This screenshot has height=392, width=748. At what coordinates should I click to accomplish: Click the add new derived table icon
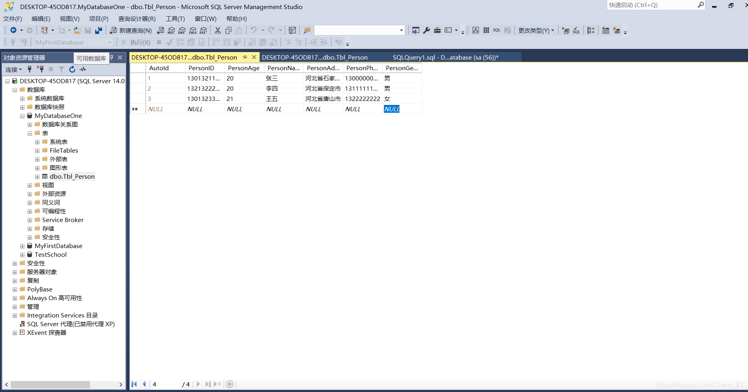tap(616, 30)
